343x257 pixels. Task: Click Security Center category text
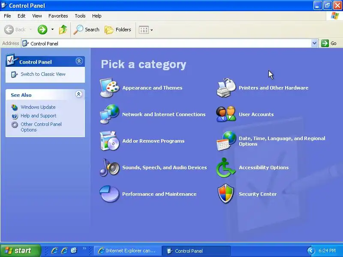258,194
